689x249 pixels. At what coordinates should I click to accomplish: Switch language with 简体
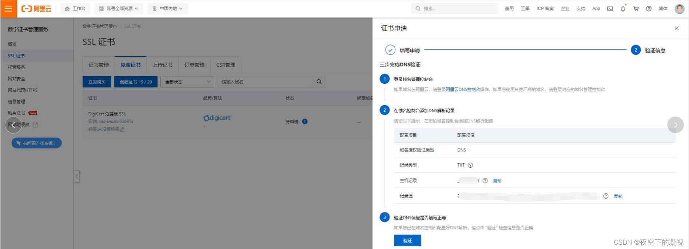coord(663,9)
